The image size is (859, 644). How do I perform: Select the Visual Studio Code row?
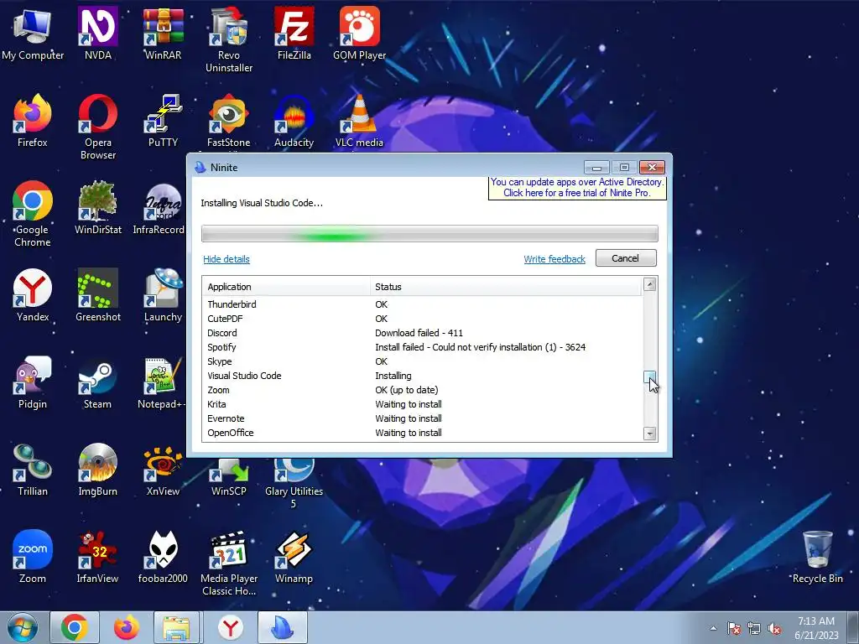(423, 376)
